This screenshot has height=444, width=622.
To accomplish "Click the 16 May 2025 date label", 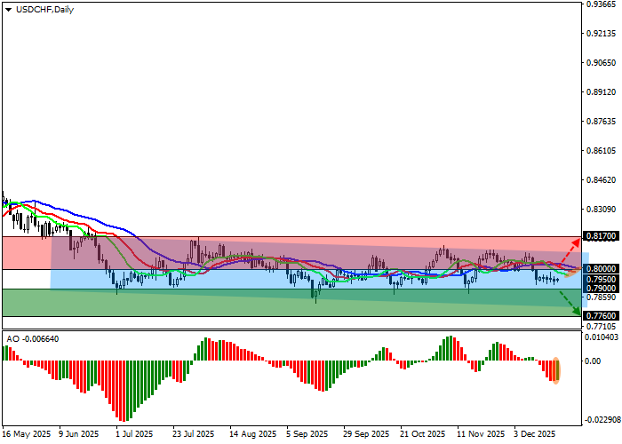I will (x=27, y=434).
